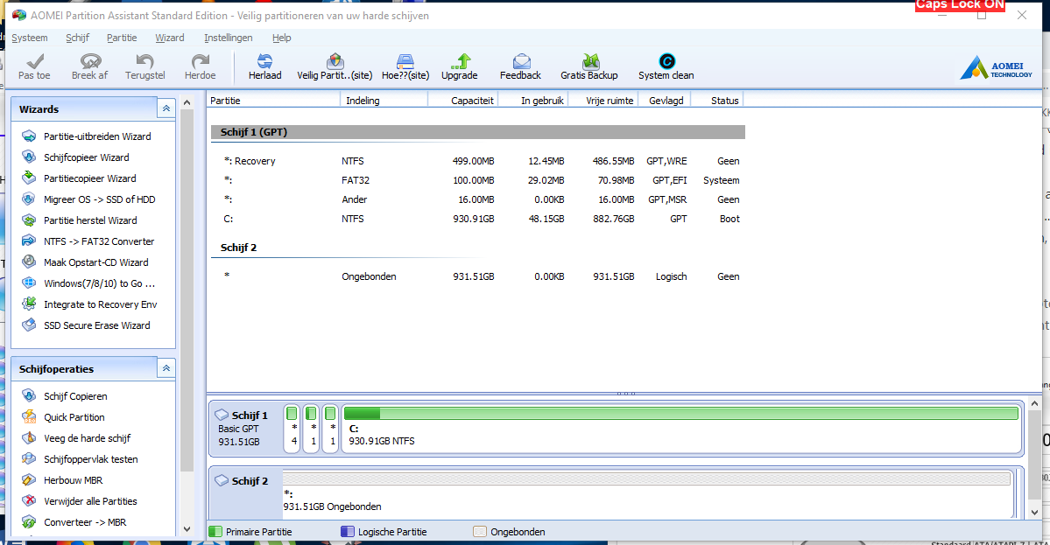
Task: Open Integrate to Recovery Env
Action: point(101,304)
